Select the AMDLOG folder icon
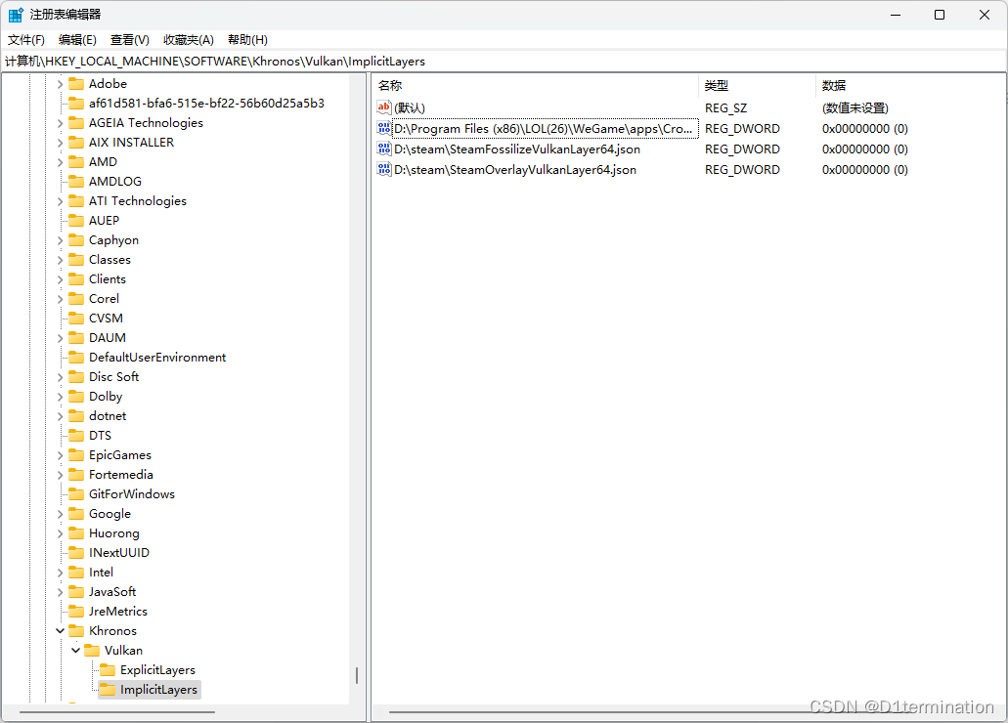The width and height of the screenshot is (1008, 723). click(76, 181)
